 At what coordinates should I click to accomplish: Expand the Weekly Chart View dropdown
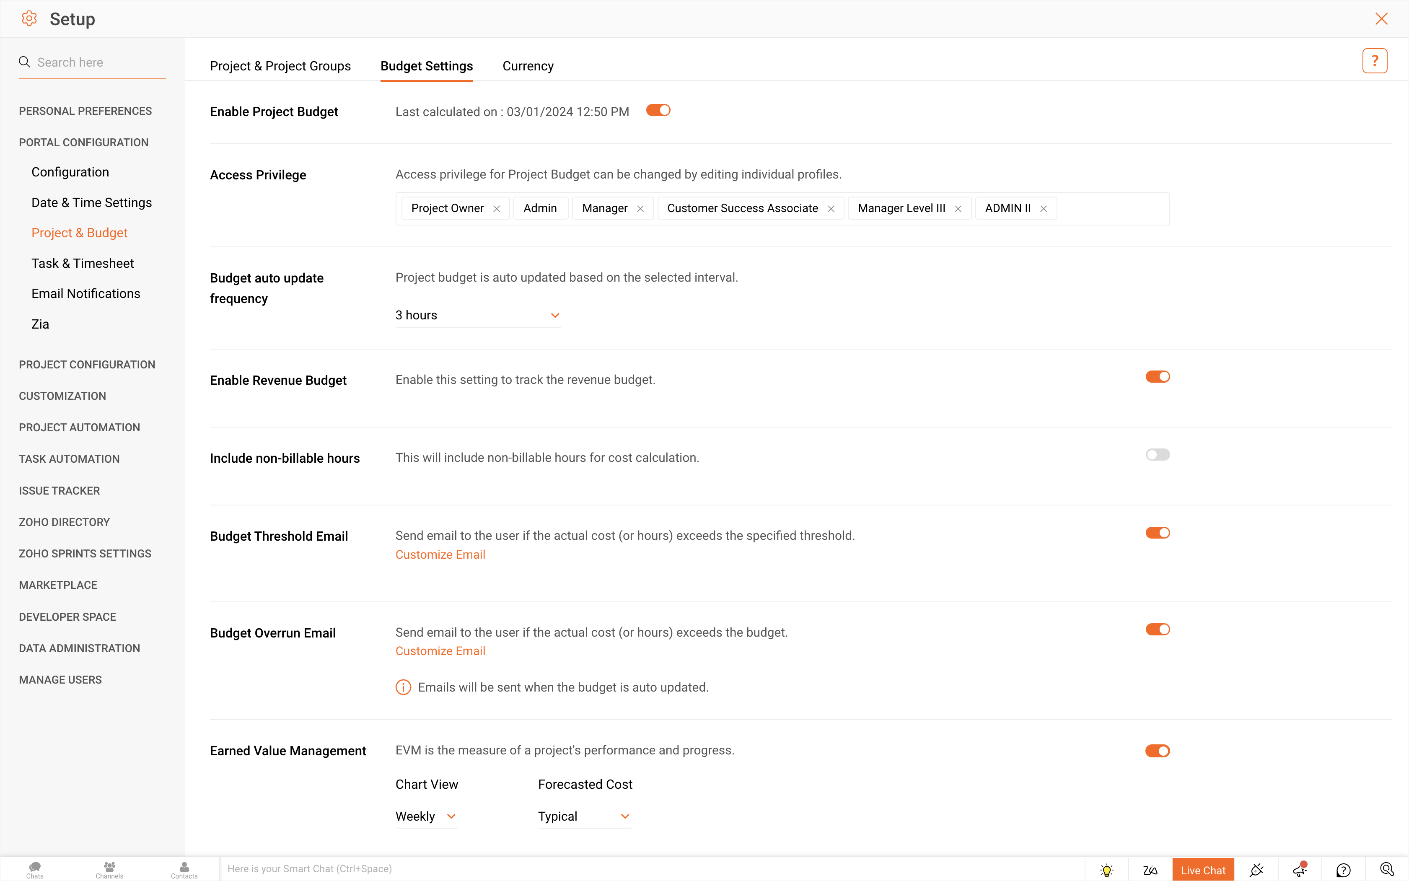[426, 816]
